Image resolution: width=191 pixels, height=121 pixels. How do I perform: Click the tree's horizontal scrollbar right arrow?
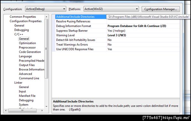(42, 111)
